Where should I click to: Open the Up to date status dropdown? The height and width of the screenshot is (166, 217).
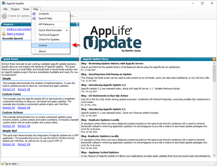12,164
